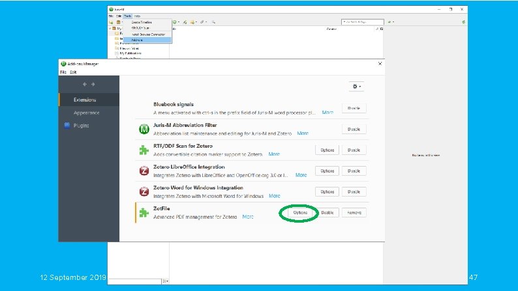Select My Publications in Juris-M tree

[130, 53]
